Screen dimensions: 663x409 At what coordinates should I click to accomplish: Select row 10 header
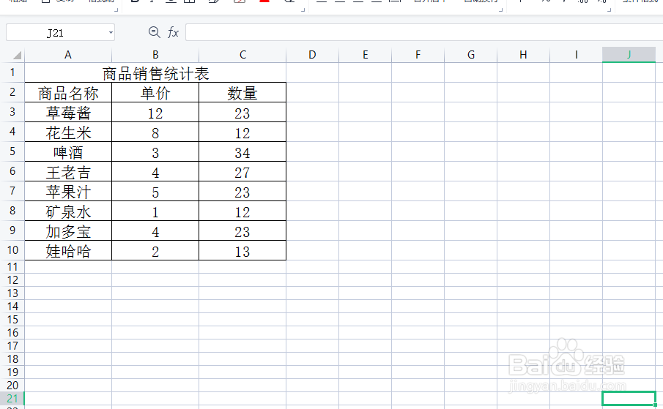tap(12, 250)
